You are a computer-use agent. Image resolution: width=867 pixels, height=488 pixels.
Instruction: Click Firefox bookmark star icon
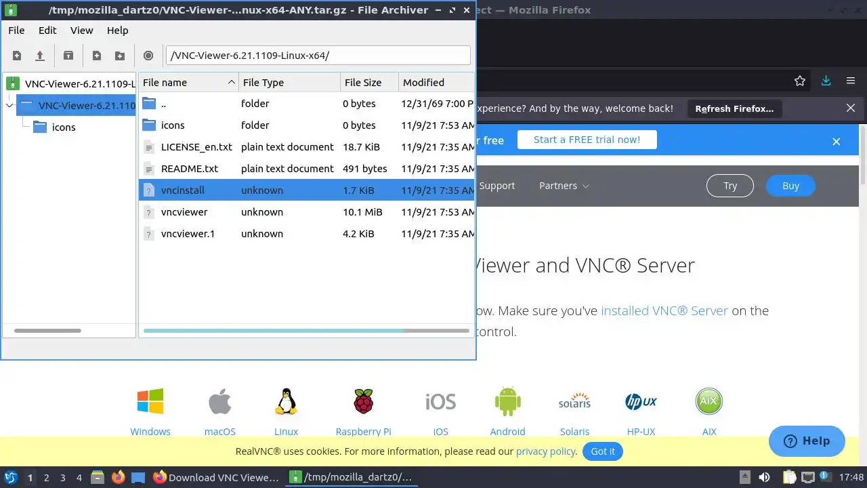pyautogui.click(x=800, y=81)
